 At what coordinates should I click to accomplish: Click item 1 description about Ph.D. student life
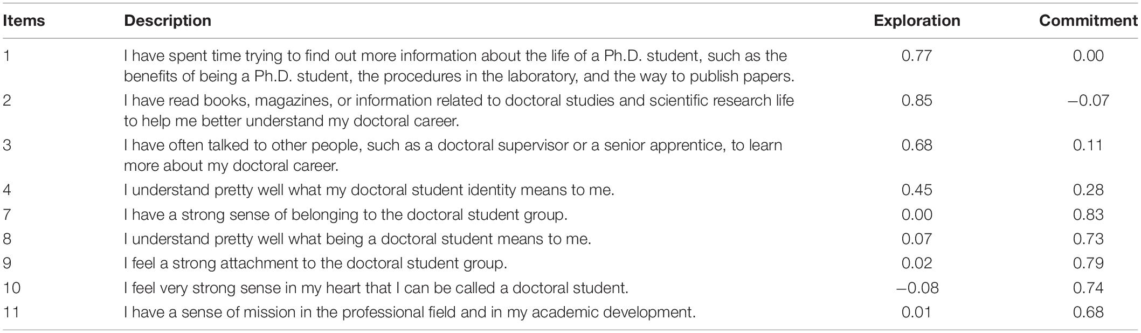coord(459,66)
